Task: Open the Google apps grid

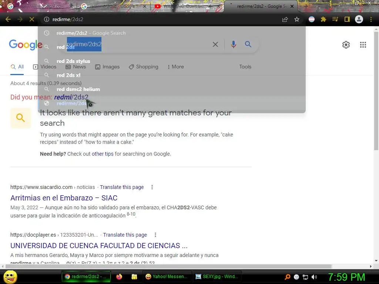Action: [x=363, y=45]
